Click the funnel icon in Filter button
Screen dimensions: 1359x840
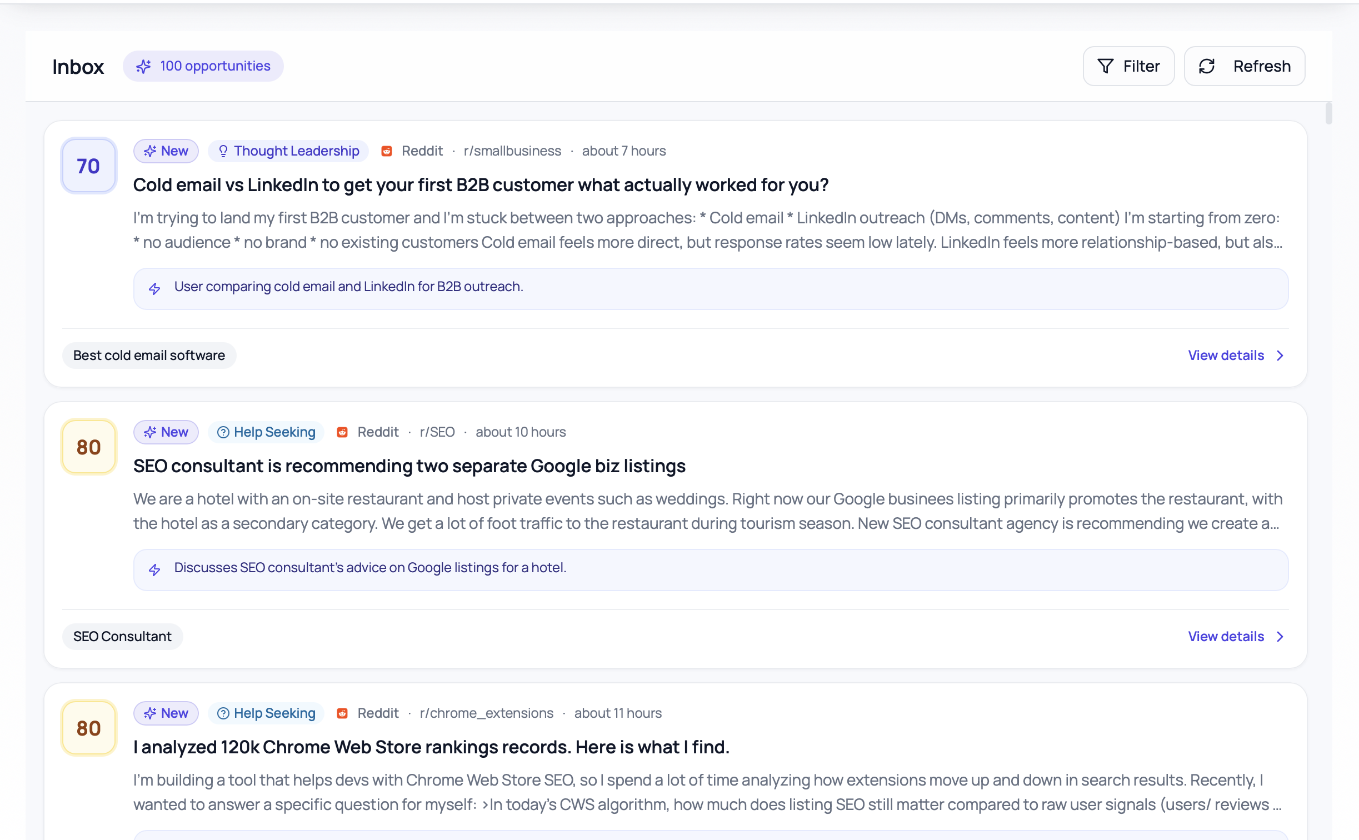tap(1105, 66)
